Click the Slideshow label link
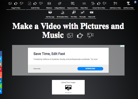This screenshot has width=138, height=99. point(49,8)
